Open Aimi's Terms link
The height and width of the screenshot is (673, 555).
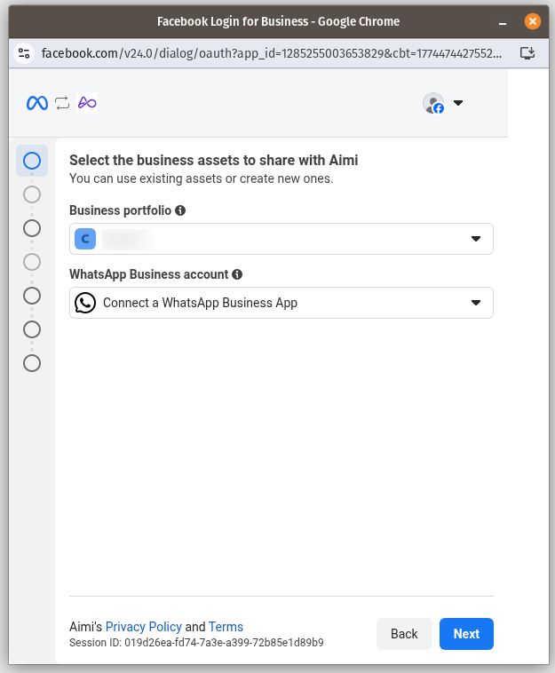pyautogui.click(x=226, y=627)
